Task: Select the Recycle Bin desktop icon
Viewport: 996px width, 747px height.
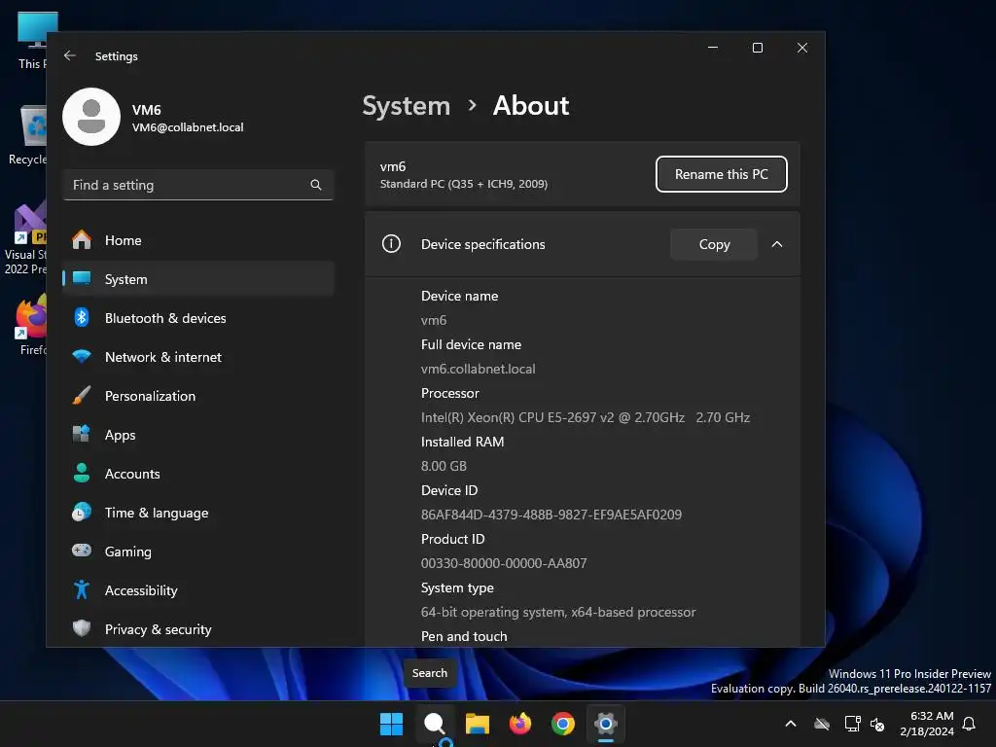Action: [27, 135]
